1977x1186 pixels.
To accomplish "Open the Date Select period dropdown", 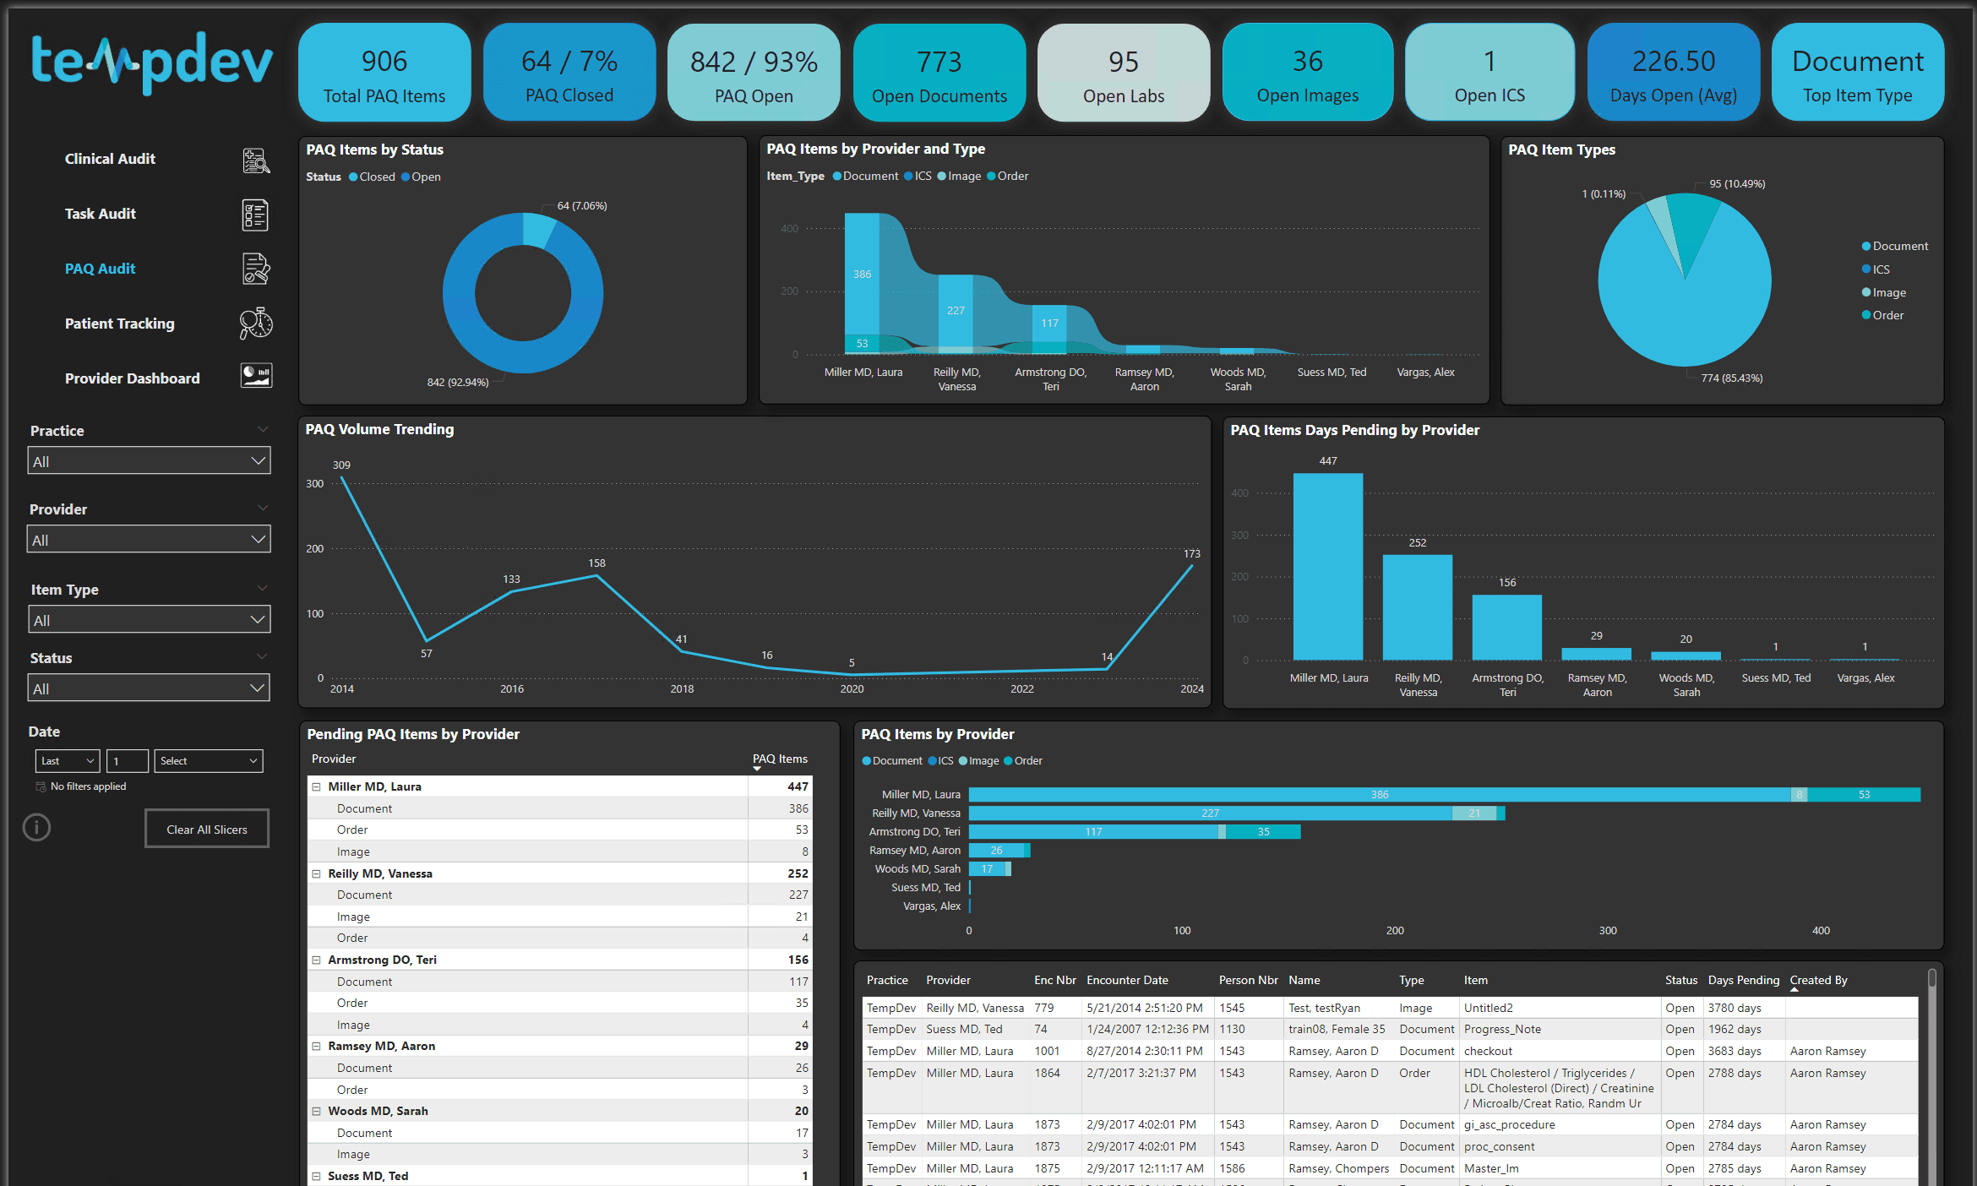I will [208, 761].
